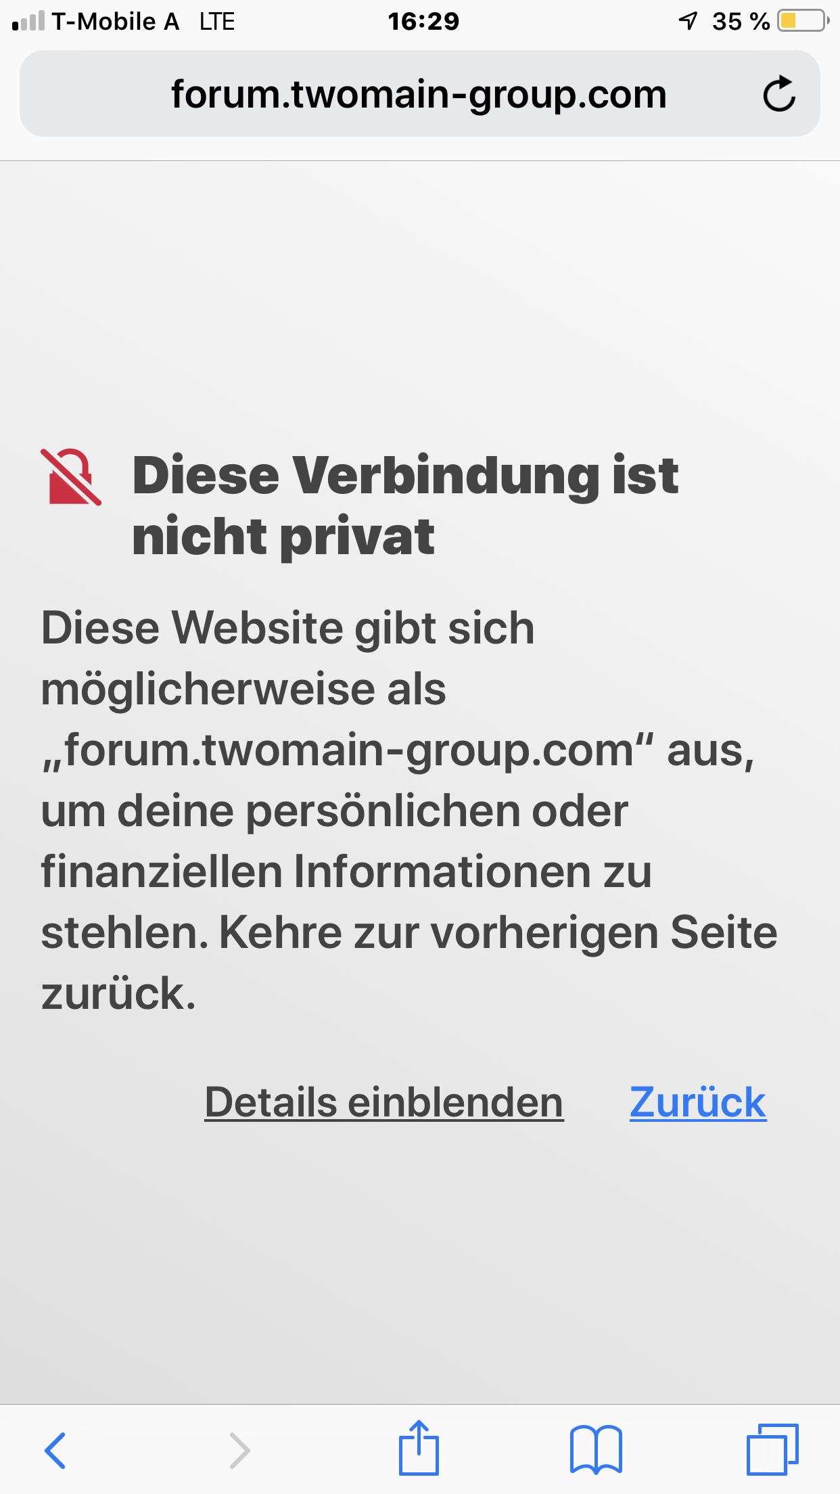The height and width of the screenshot is (1494, 840).
Task: Tap the forum.twomain-group.com address field
Action: coord(419,93)
